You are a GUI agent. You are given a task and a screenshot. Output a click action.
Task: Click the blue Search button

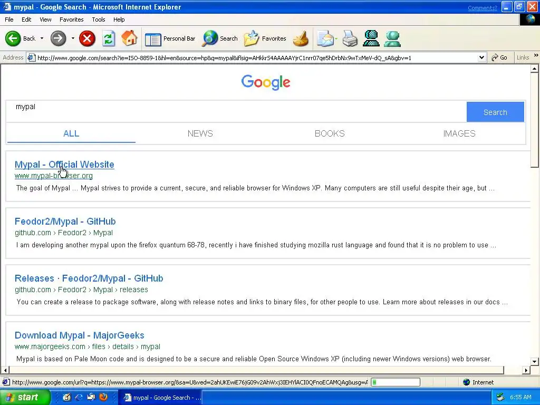(x=495, y=112)
